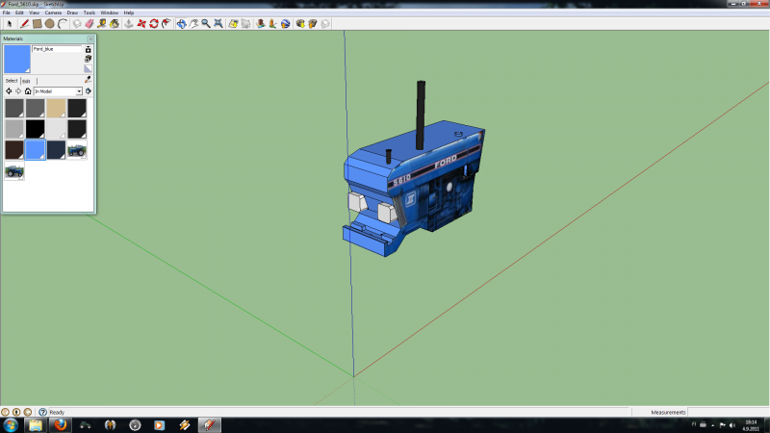Image resolution: width=770 pixels, height=433 pixels.
Task: Select the Offset tool
Action: click(167, 23)
